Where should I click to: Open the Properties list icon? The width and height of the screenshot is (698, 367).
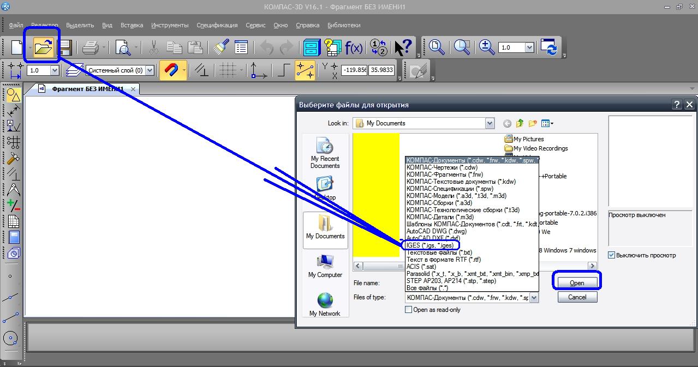coord(241,47)
